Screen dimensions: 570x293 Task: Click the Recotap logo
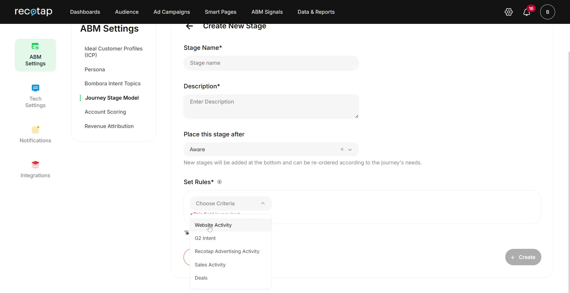(33, 12)
